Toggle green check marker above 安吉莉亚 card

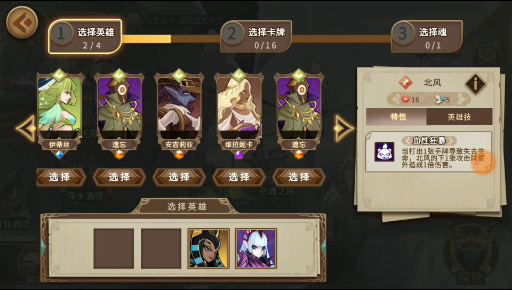(x=179, y=75)
